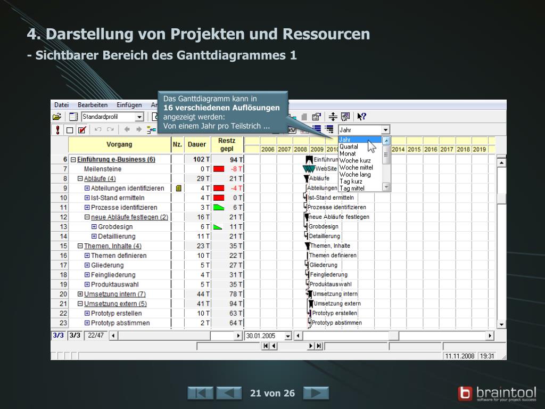
Task: Click the context help pointer icon
Action: coord(361,117)
